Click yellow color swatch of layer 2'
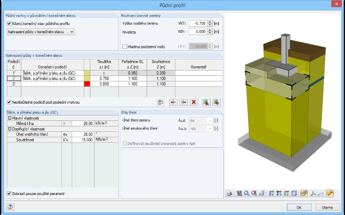The height and width of the screenshot is (215, 345). pos(87,79)
